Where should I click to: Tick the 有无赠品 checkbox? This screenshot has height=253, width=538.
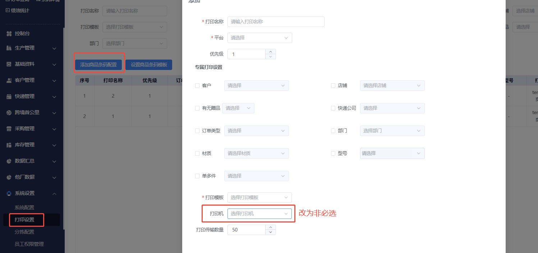197,108
